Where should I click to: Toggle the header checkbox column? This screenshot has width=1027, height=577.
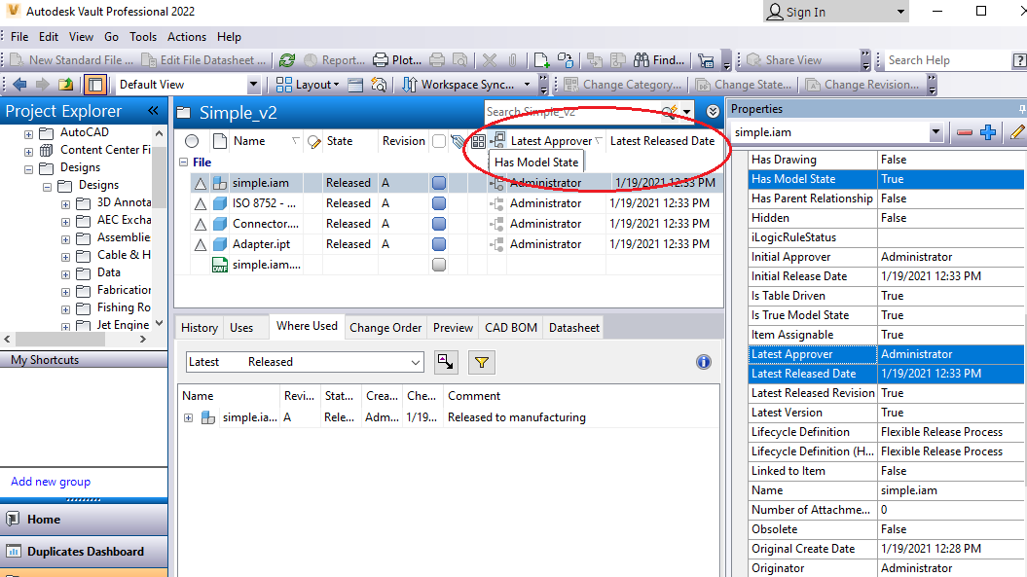[439, 141]
